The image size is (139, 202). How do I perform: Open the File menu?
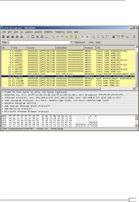pos(4,32)
